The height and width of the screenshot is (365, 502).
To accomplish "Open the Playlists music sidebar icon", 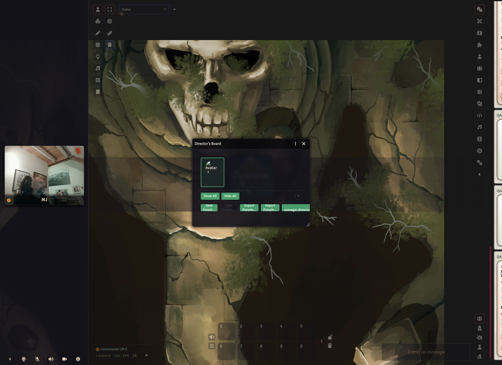I will [x=480, y=127].
